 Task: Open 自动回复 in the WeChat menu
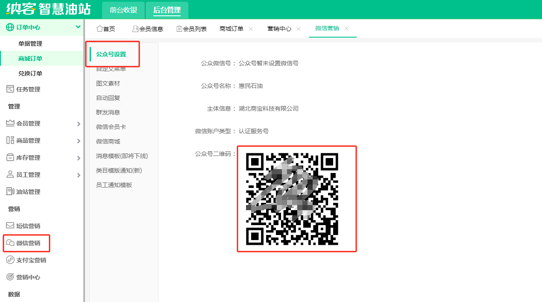108,98
